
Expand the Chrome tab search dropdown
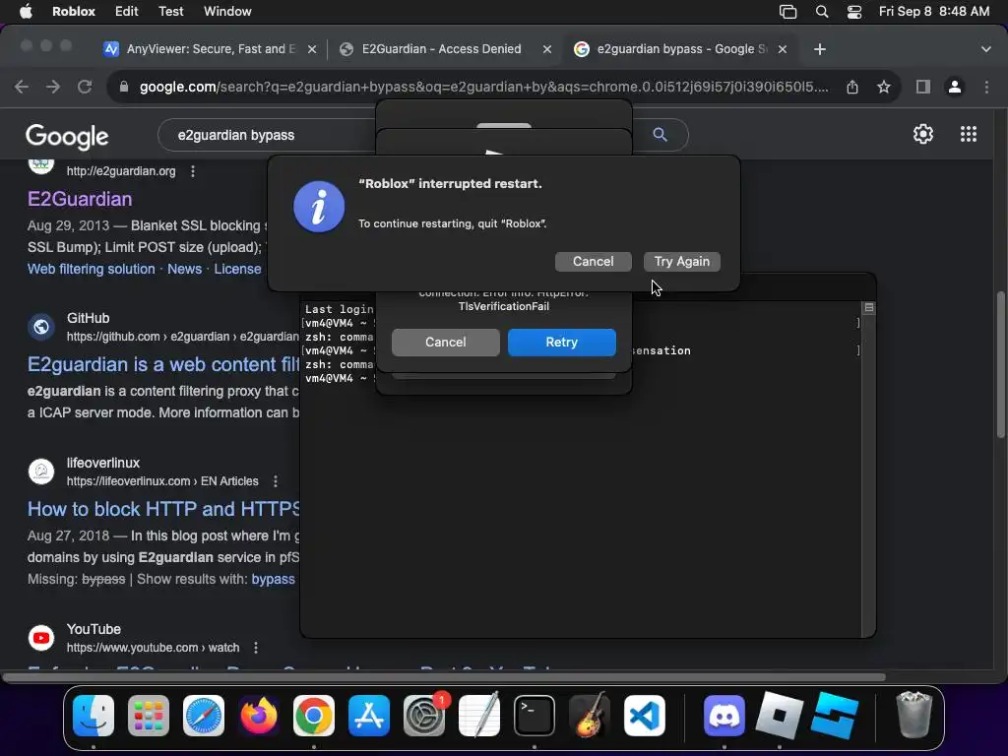[x=986, y=49]
